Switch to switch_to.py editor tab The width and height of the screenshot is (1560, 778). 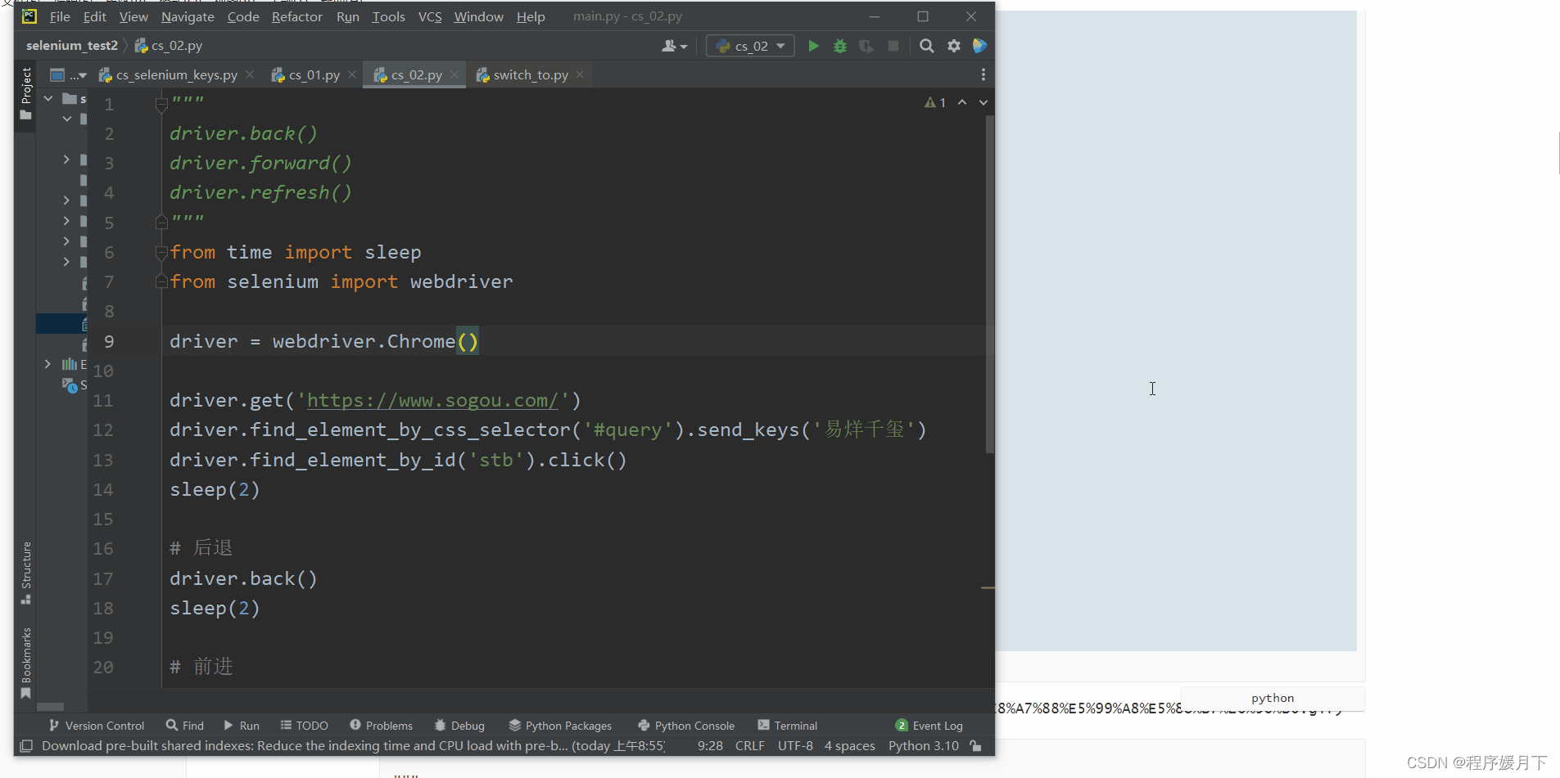[x=531, y=74]
